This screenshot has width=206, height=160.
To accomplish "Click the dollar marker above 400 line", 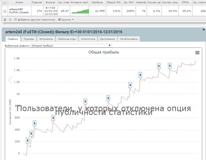I will 34,123.
